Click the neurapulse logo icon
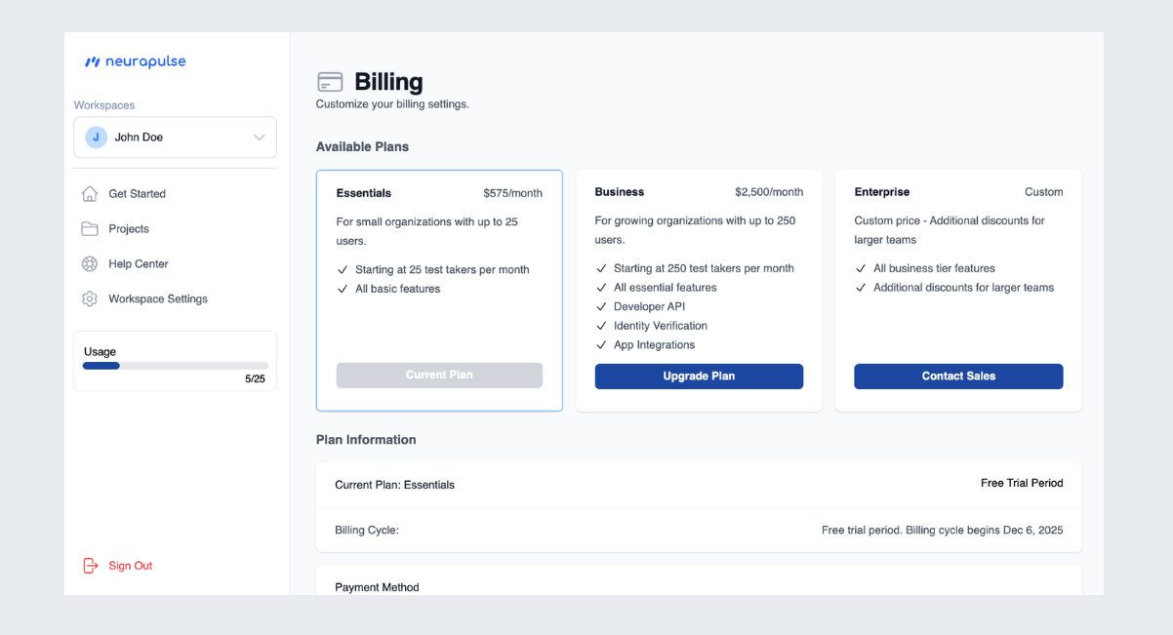The width and height of the screenshot is (1173, 635). point(93,61)
